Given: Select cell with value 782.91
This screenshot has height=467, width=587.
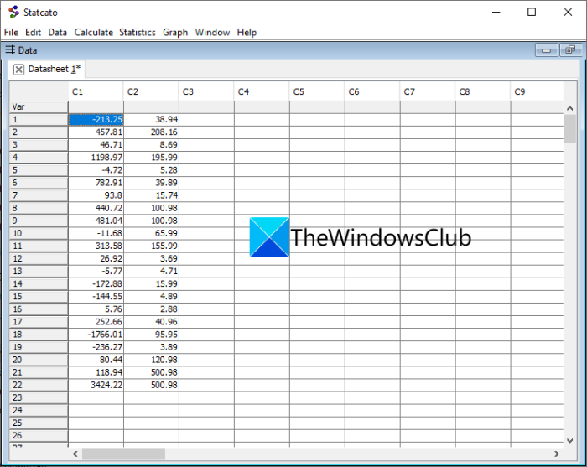Looking at the screenshot, I should 96,183.
